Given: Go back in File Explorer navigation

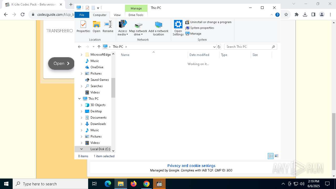Looking at the screenshot, I should [x=80, y=47].
